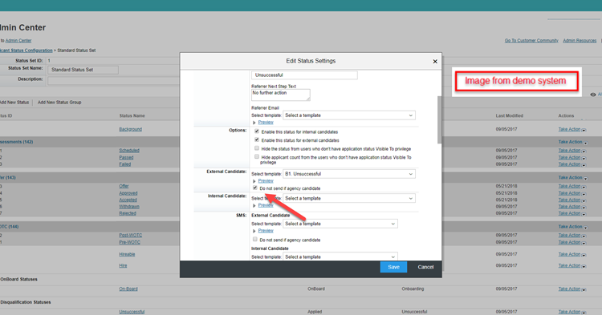Image resolution: width=602 pixels, height=315 pixels.
Task: Save the status settings
Action: [393, 267]
